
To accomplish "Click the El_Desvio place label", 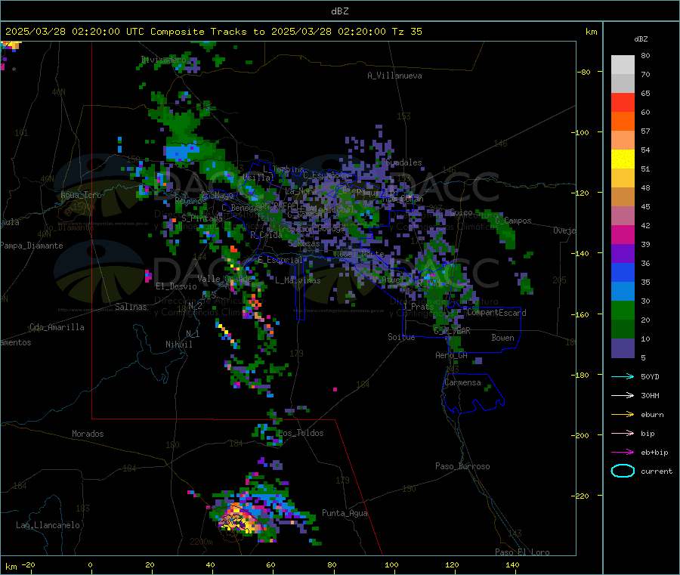I will click(177, 286).
